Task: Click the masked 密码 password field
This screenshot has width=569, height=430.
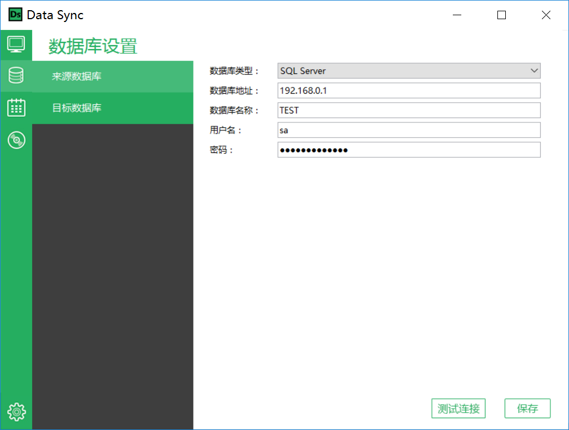Action: [408, 150]
